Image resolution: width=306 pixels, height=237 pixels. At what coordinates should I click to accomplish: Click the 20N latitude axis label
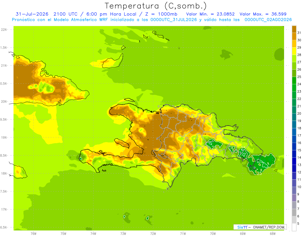tap(4, 101)
